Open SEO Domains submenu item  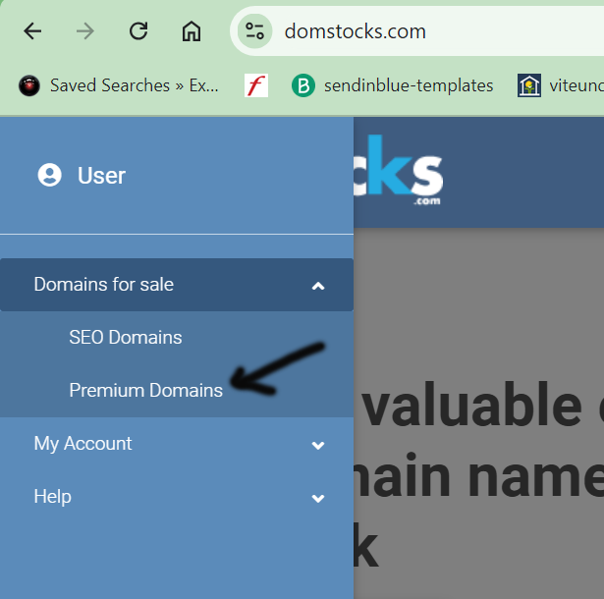[126, 338]
